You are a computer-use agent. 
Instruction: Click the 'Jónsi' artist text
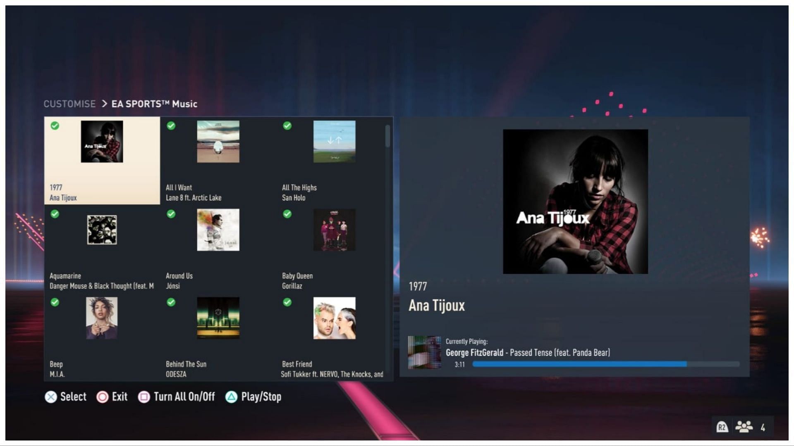click(173, 286)
